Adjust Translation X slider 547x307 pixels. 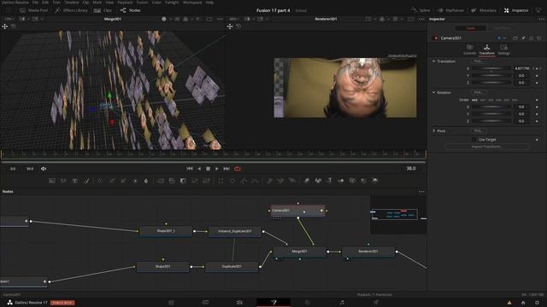[491, 68]
